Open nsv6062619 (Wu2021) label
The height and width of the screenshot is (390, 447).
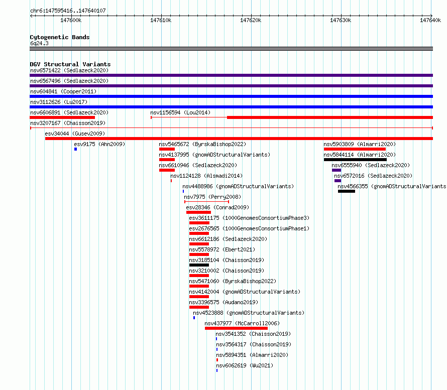click(245, 365)
